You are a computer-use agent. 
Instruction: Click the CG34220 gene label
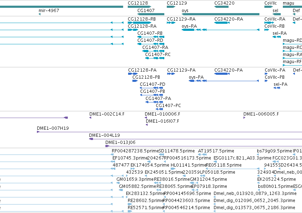[x=224, y=3]
